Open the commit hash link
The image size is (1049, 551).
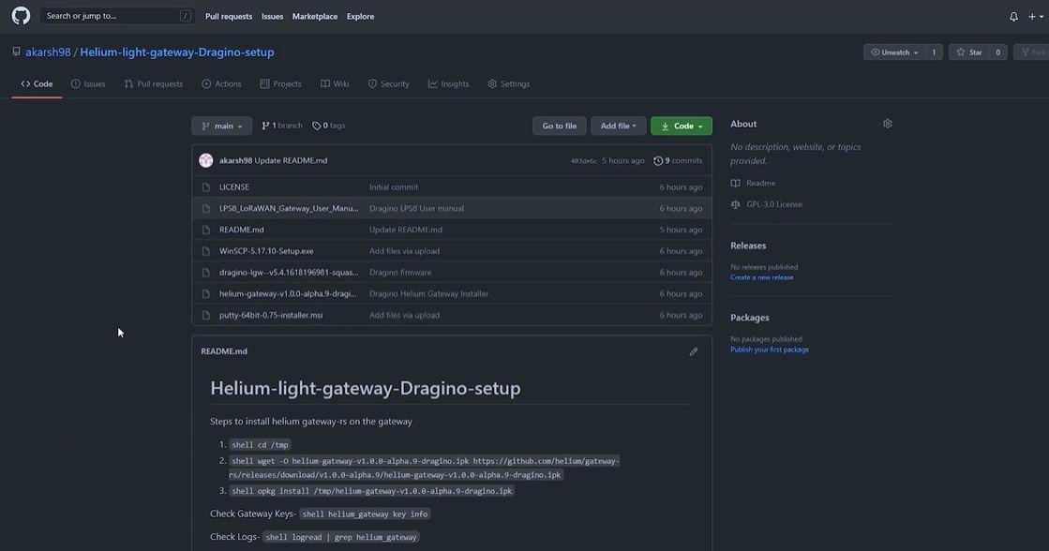click(x=583, y=161)
